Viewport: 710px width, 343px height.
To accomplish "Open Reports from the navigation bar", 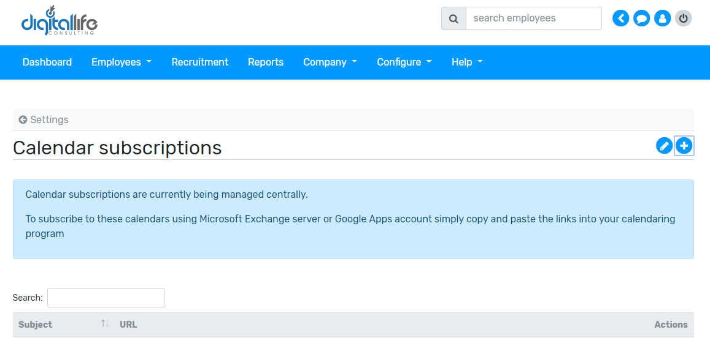I will (x=266, y=62).
